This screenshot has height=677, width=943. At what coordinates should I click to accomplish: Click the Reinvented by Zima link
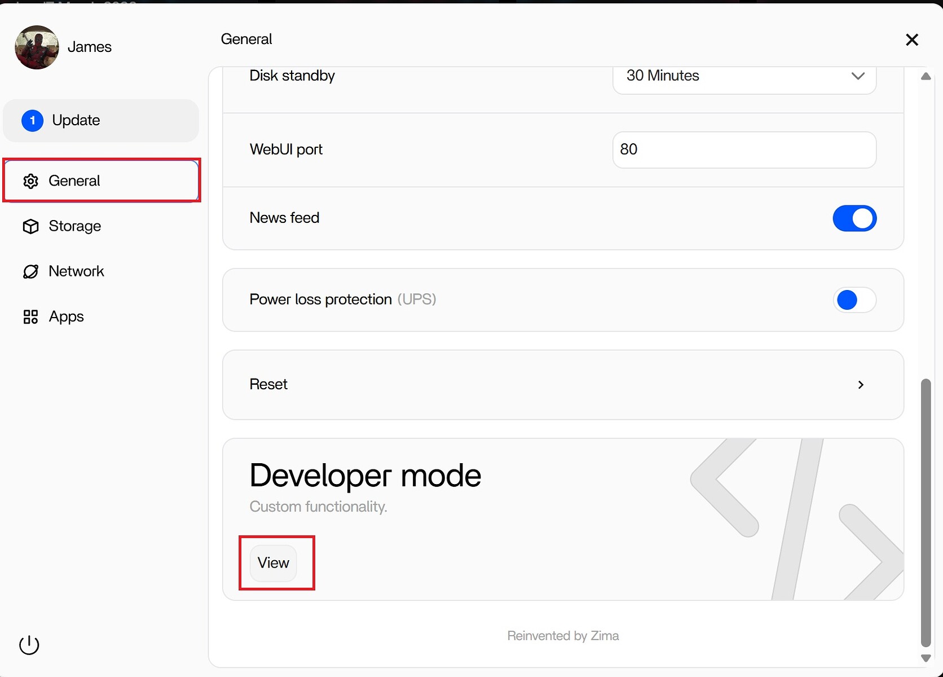click(563, 636)
